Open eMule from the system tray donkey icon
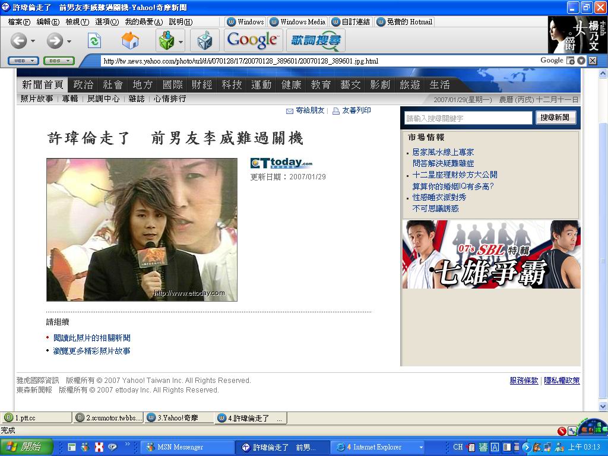Viewport: 608px width, 456px height. coord(537,446)
